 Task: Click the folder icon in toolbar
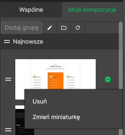64,28
